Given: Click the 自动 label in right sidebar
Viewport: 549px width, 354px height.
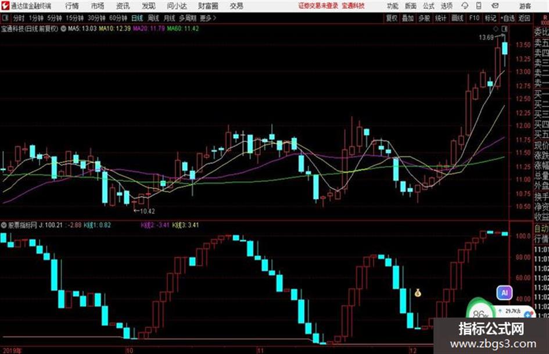Looking at the screenshot, I should [x=541, y=229].
